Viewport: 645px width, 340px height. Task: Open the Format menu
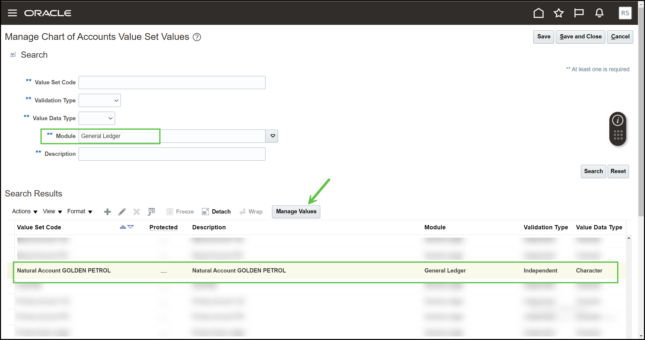click(79, 212)
